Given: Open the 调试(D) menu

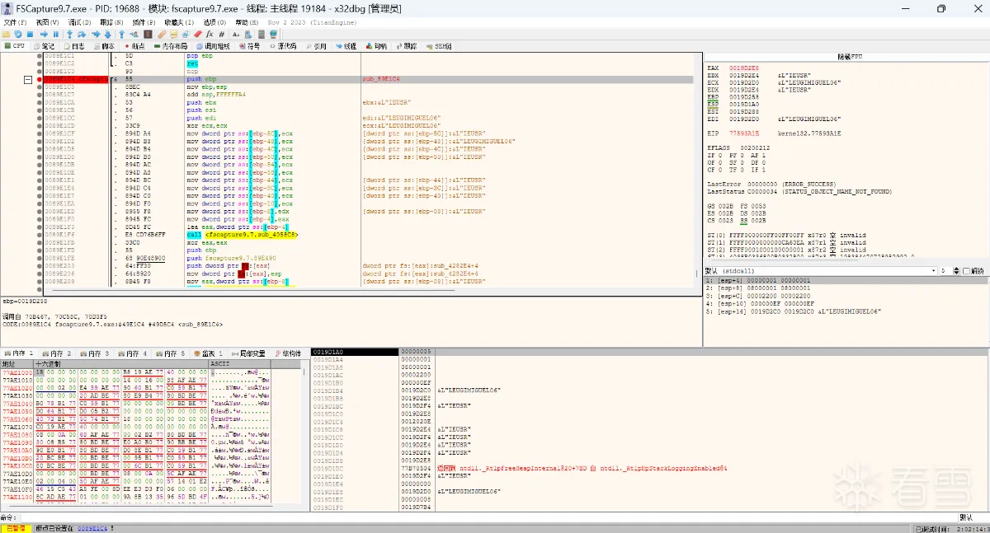Looking at the screenshot, I should click(80, 22).
